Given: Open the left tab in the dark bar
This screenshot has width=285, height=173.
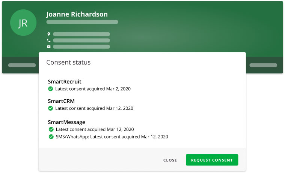Looking at the screenshot, I should (x=22, y=65).
